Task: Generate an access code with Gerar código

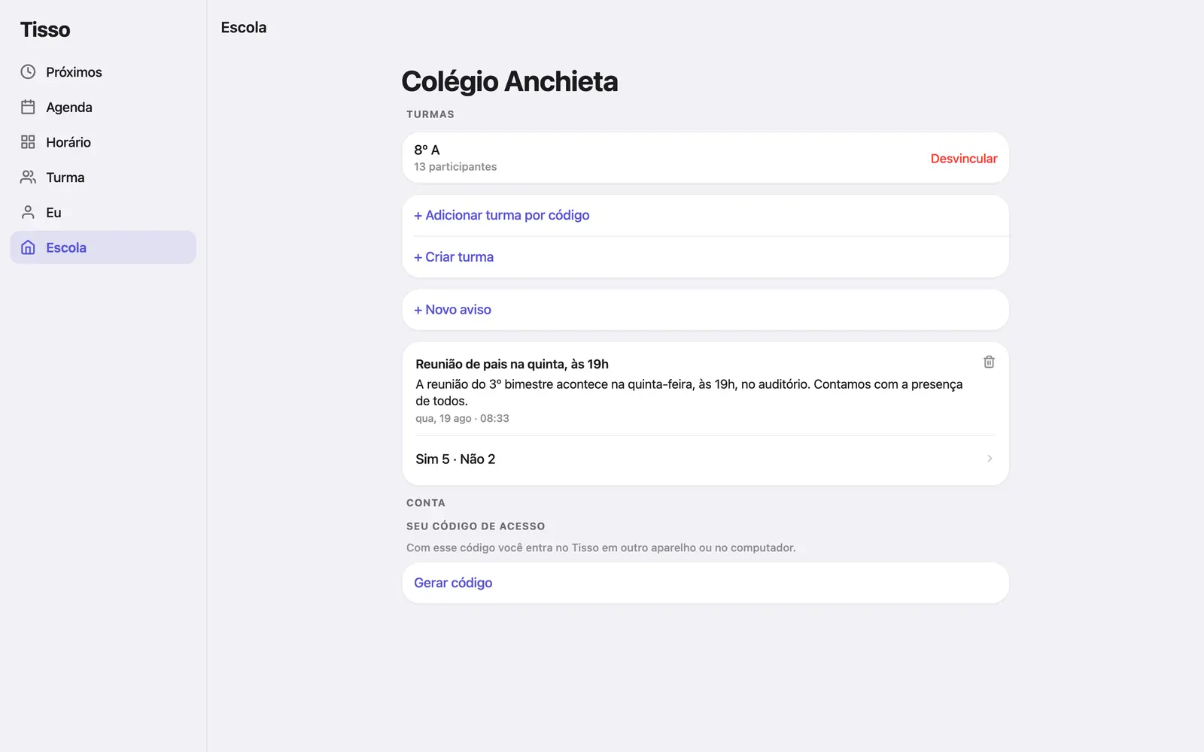Action: tap(706, 583)
